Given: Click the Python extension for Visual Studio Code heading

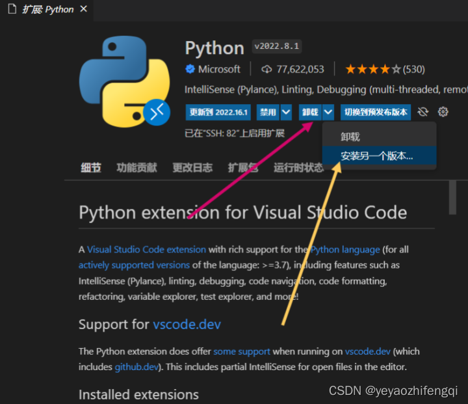Looking at the screenshot, I should click(x=242, y=213).
